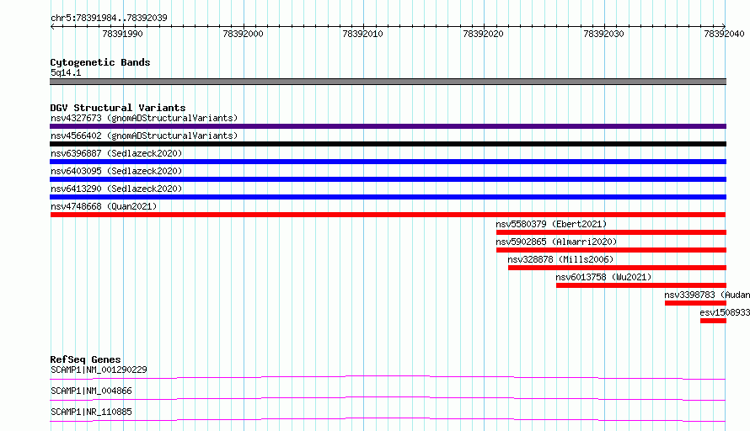Click ruler position label 78392000

[x=243, y=34]
